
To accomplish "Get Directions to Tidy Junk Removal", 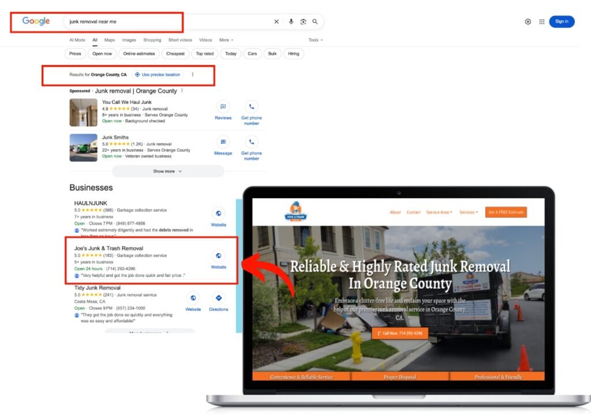I will (219, 302).
